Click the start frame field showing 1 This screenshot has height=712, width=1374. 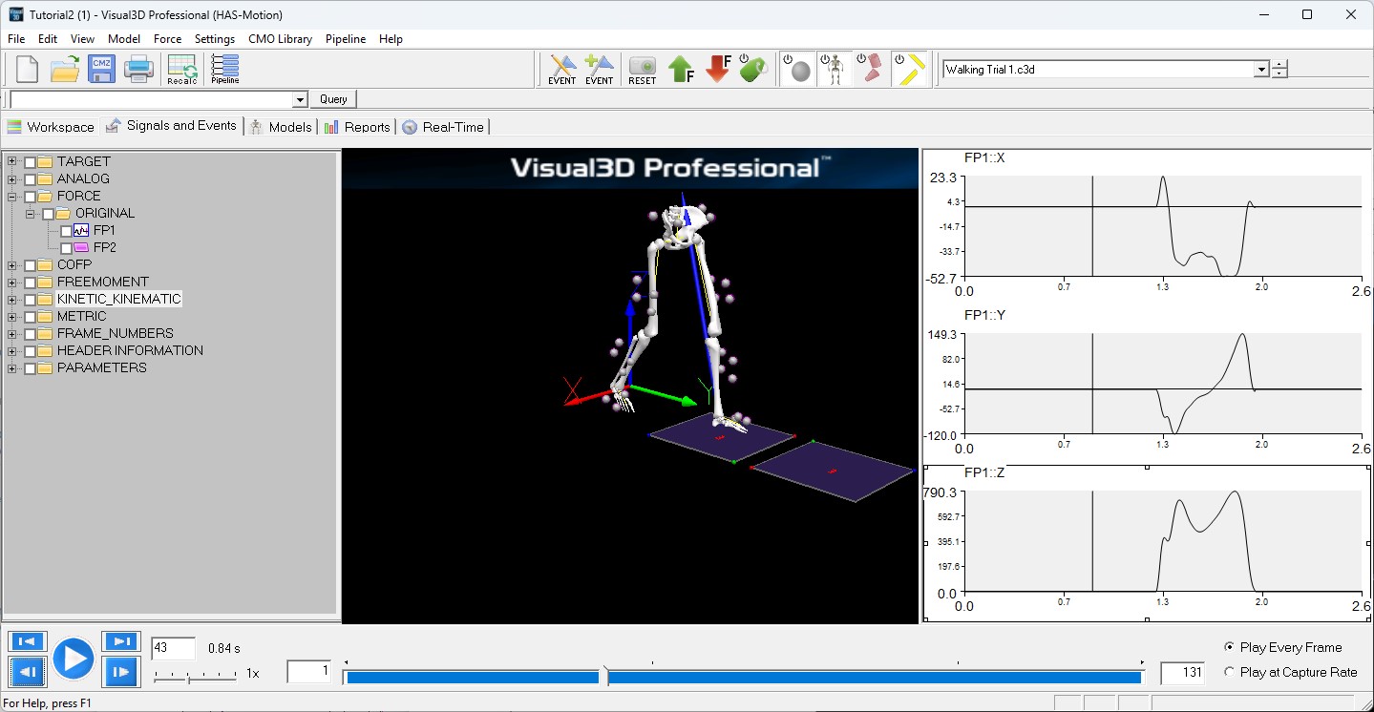tap(309, 672)
